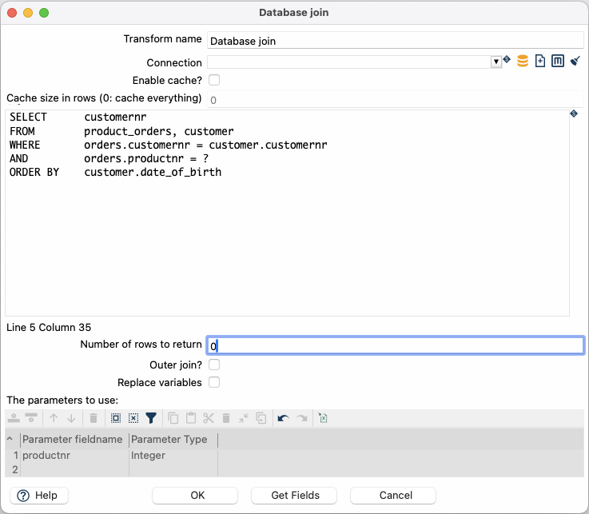This screenshot has height=514, width=589.
Task: Click the OK button
Action: tap(197, 496)
